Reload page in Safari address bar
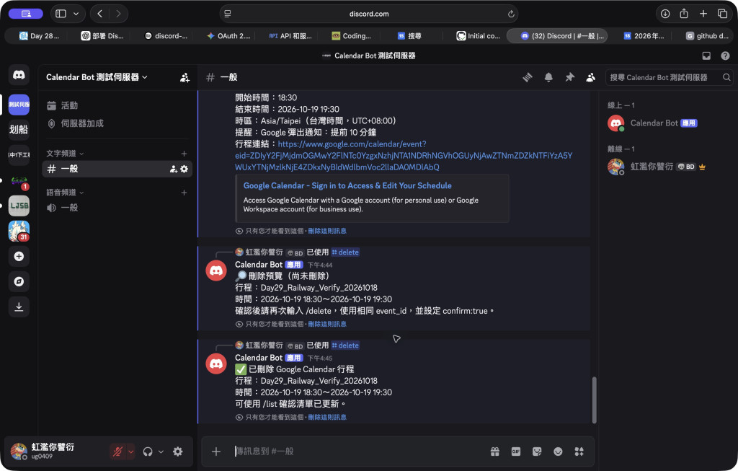The height and width of the screenshot is (471, 738). (x=511, y=14)
